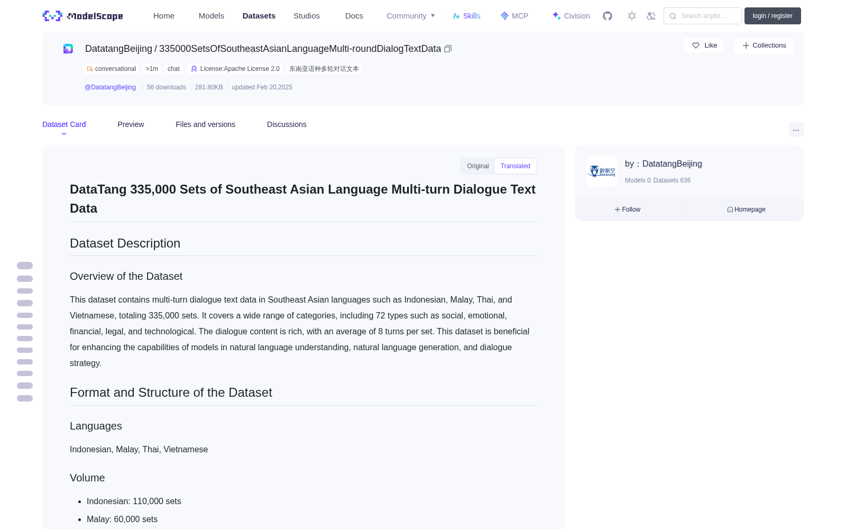The width and height of the screenshot is (846, 529).
Task: Open the Civision sparkle link
Action: click(x=571, y=16)
